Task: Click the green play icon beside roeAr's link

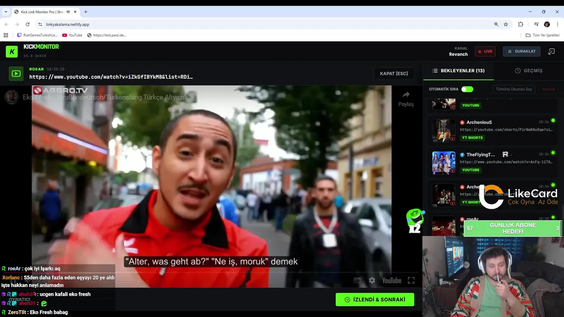Action: point(16,74)
